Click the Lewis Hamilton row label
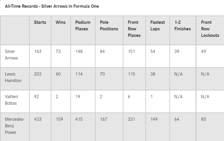The width and height of the screenshot is (224, 141). (13, 77)
